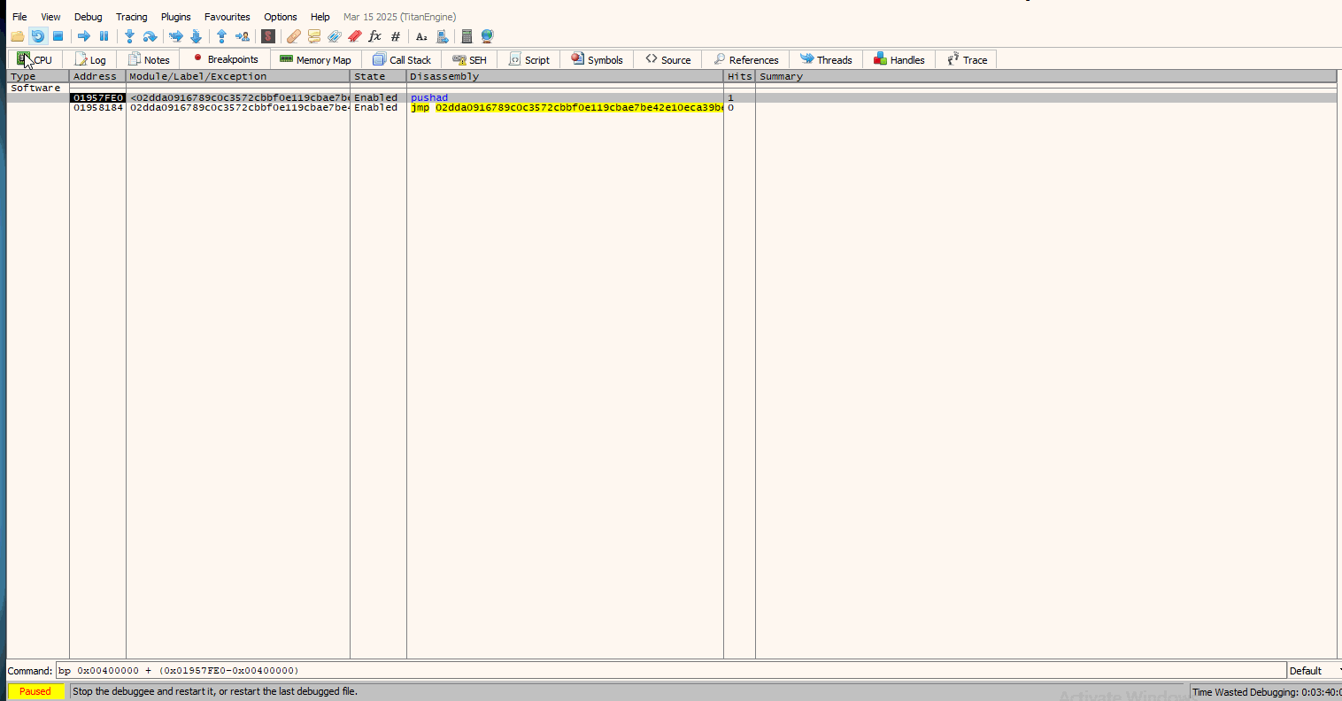Switch to the Handles tab

[899, 59]
